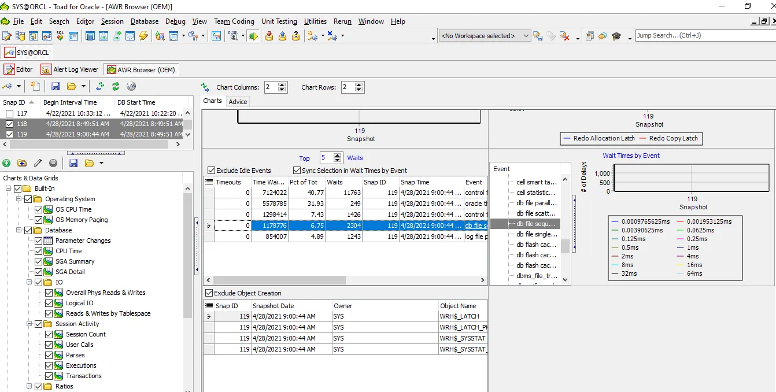Image resolution: width=776 pixels, height=392 pixels.
Task: Click the db file sequential event link
Action: click(476, 225)
